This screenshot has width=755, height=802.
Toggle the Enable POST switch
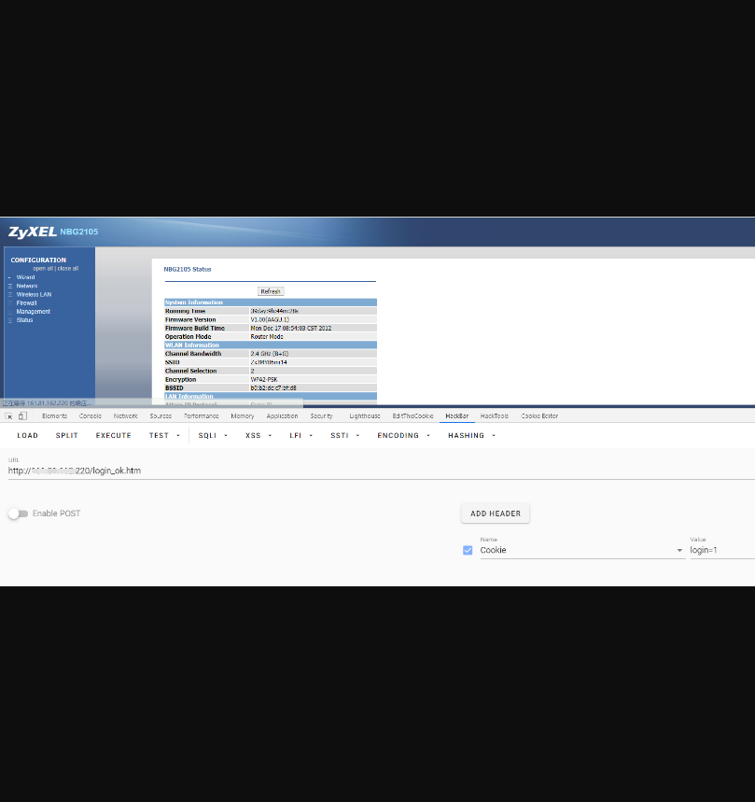[x=18, y=514]
